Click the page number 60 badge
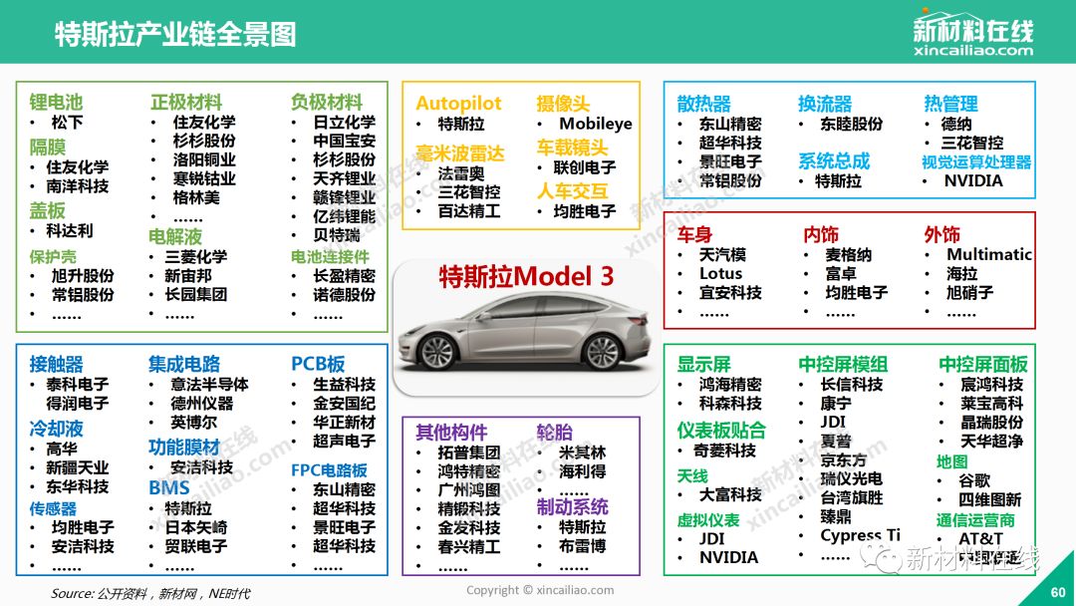Viewport: 1076px width, 606px height. pyautogui.click(x=1058, y=592)
